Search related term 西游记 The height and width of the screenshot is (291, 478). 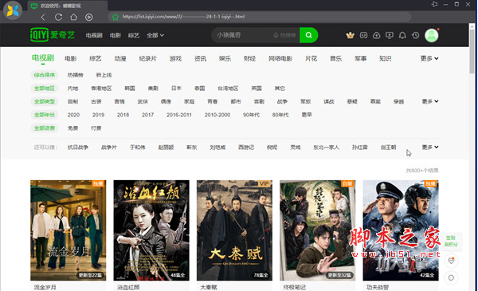pos(246,147)
